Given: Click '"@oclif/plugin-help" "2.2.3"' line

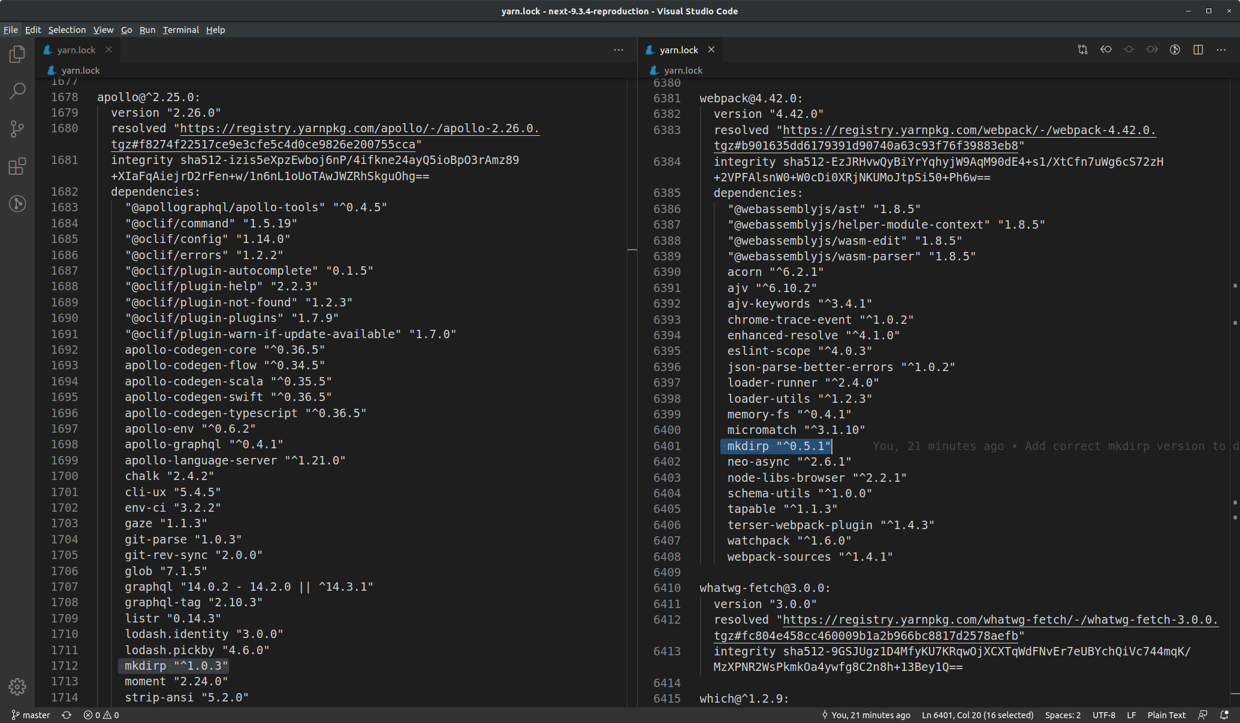Looking at the screenshot, I should (221, 286).
